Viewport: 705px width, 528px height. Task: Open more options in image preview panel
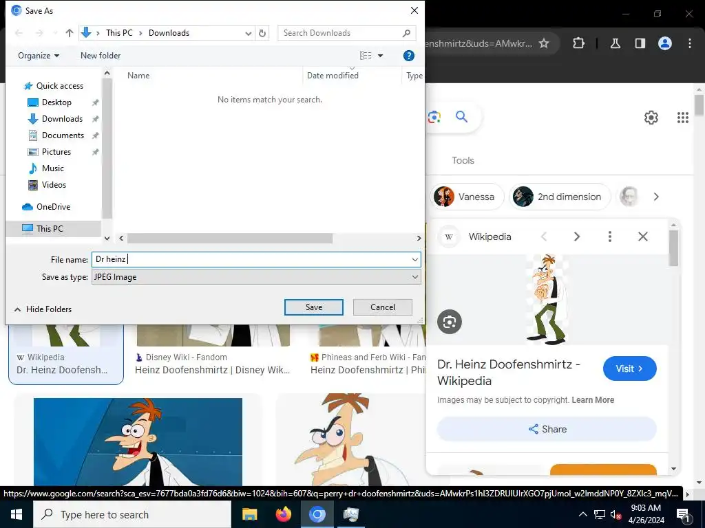point(610,236)
